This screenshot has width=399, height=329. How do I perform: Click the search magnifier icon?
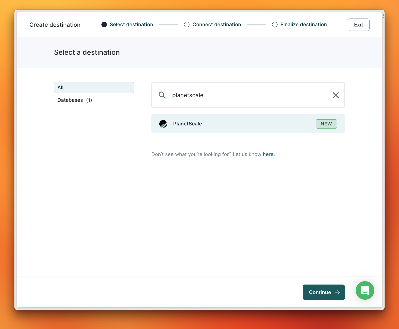click(x=162, y=95)
